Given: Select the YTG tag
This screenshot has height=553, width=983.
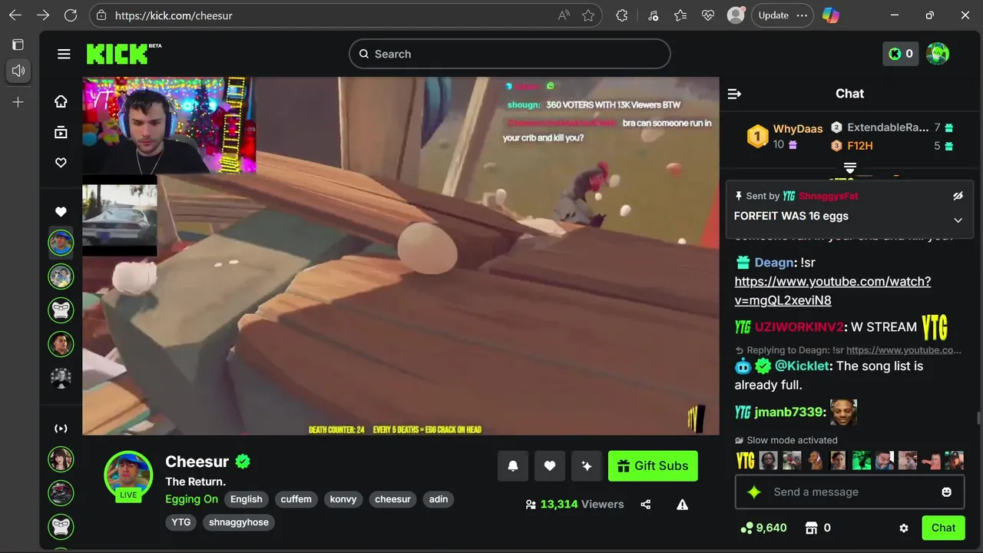Looking at the screenshot, I should click(x=181, y=522).
